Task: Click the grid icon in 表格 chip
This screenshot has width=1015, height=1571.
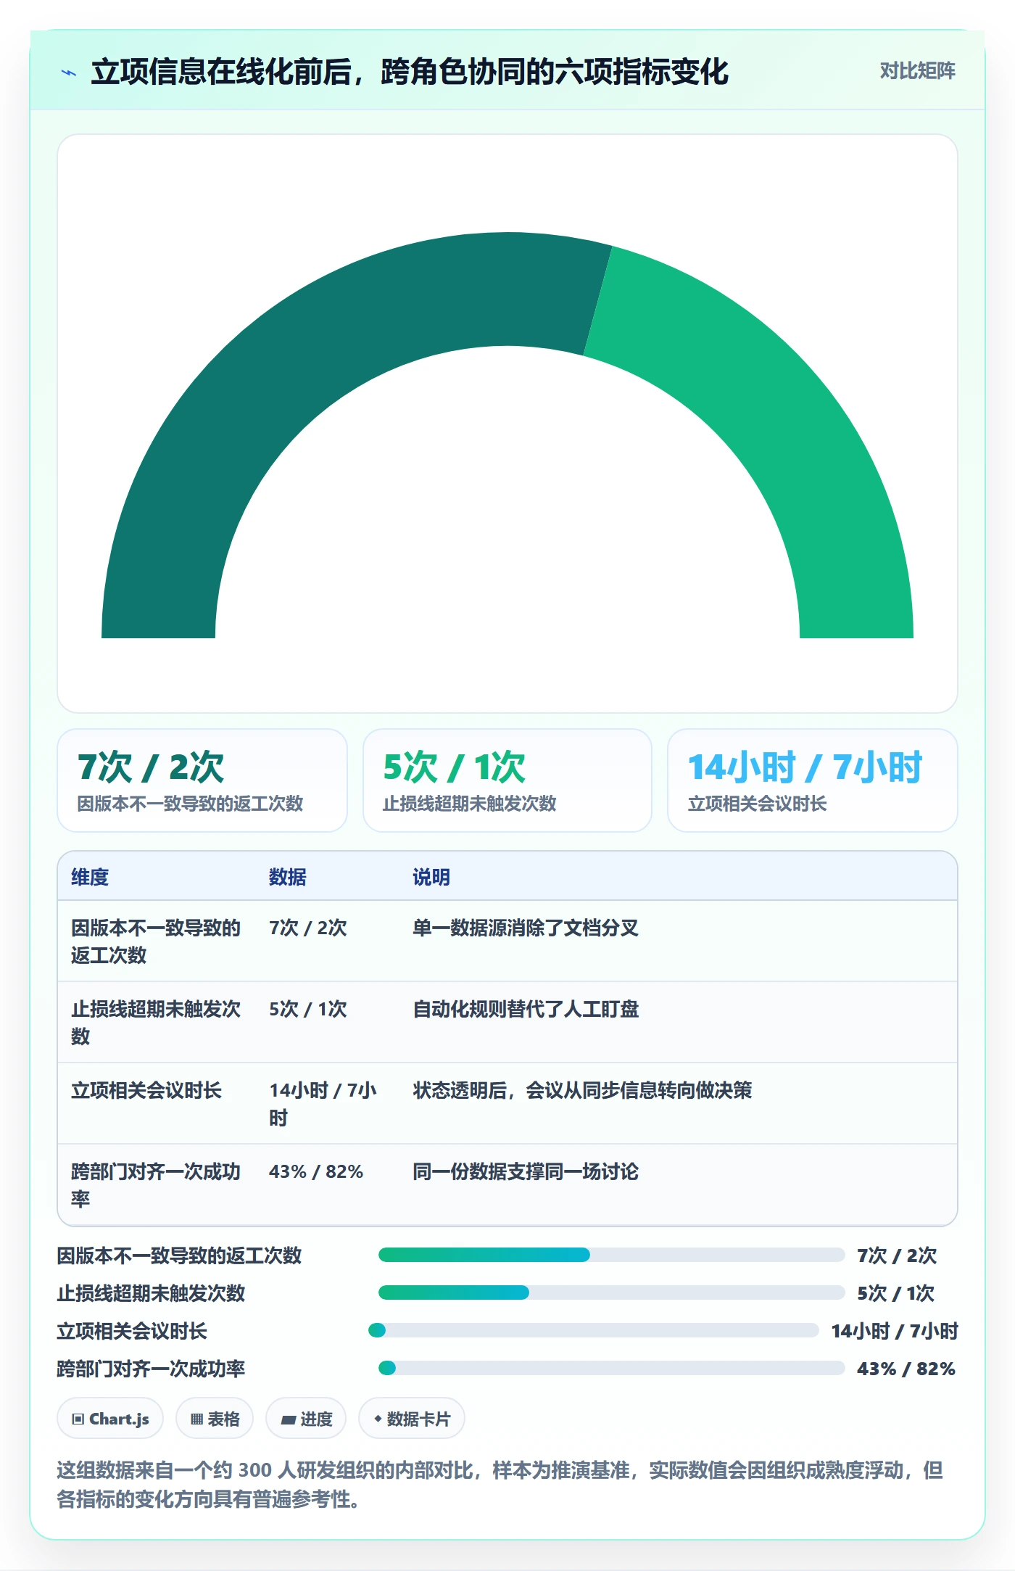Action: 196,1419
